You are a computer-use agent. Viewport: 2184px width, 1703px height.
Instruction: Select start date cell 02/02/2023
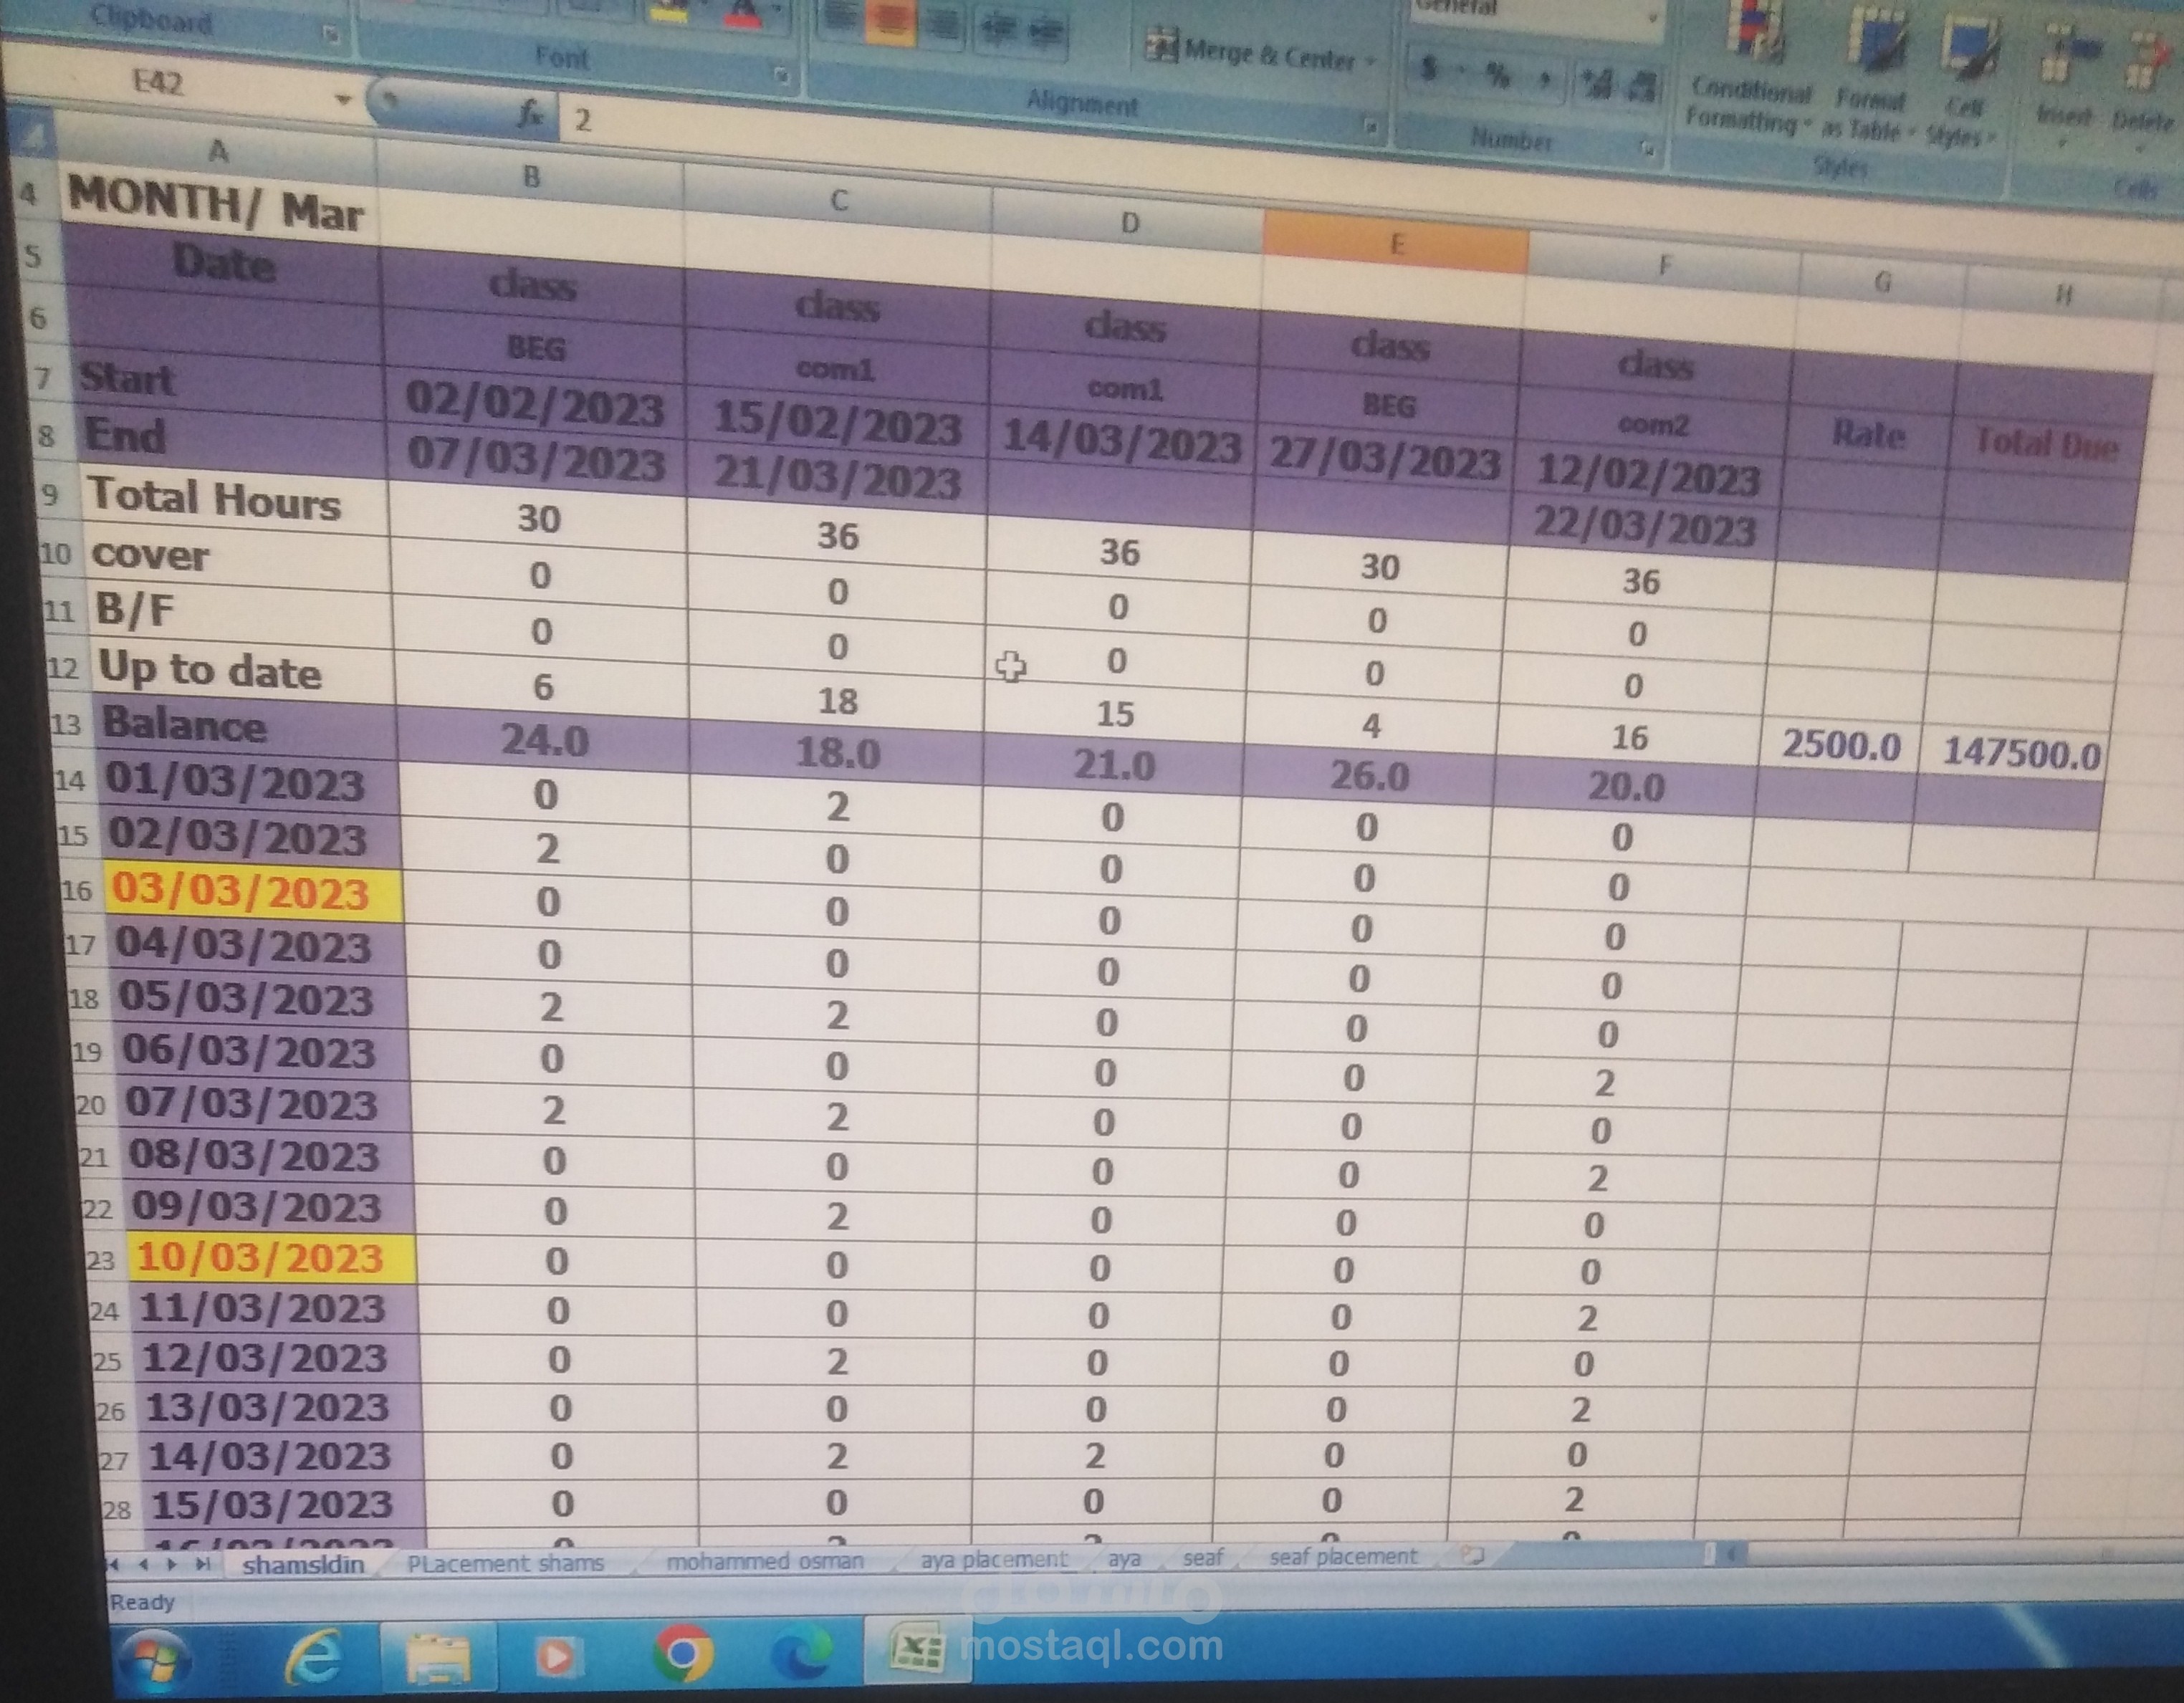[534, 404]
